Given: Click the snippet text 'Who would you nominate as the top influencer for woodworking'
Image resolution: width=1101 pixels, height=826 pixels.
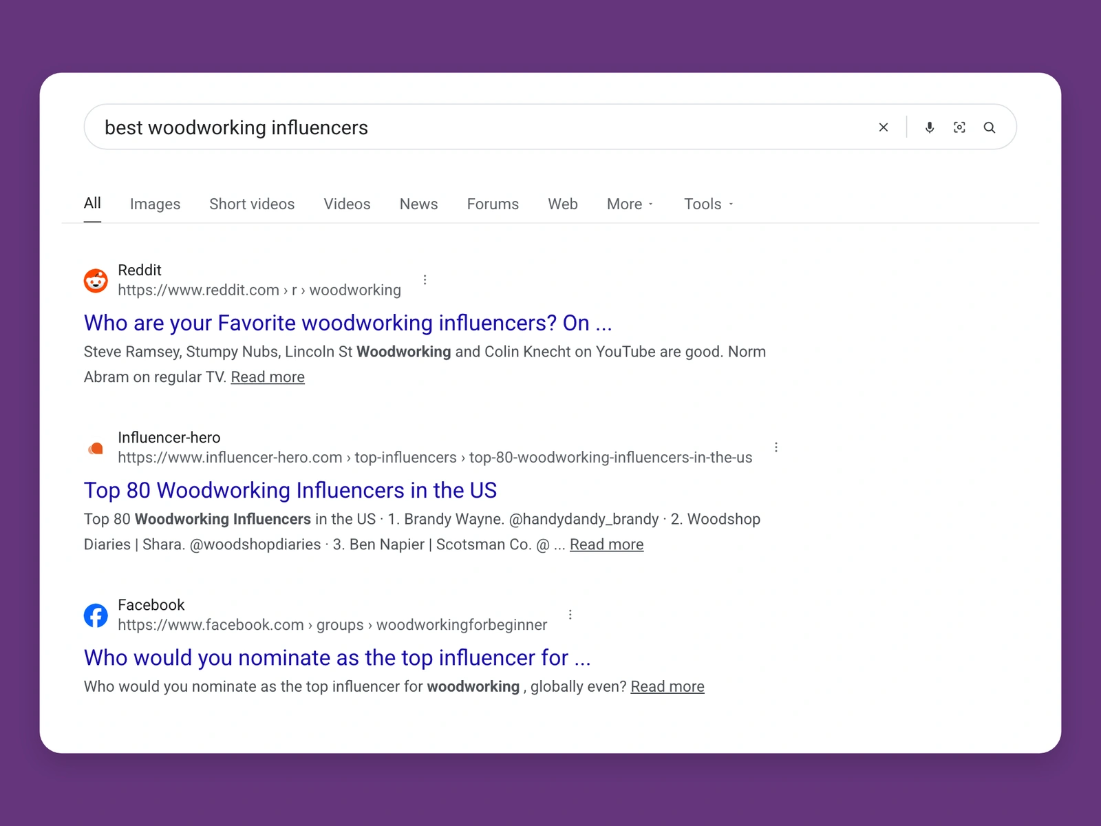Looking at the screenshot, I should coord(301,687).
